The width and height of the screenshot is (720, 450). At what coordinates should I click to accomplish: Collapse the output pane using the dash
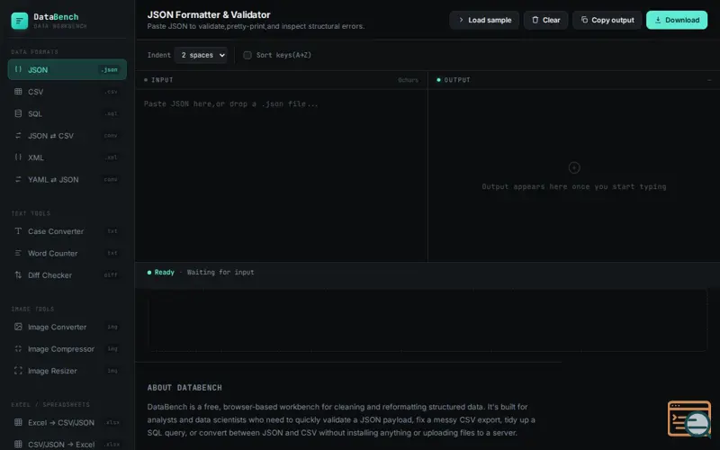pyautogui.click(x=709, y=80)
